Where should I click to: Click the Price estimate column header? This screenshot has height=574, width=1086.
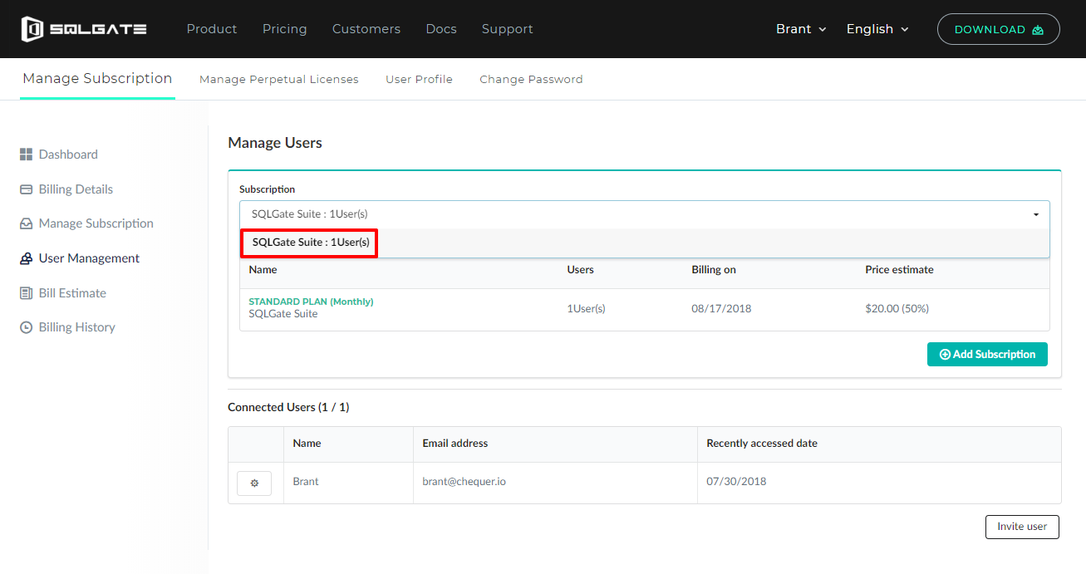(899, 270)
